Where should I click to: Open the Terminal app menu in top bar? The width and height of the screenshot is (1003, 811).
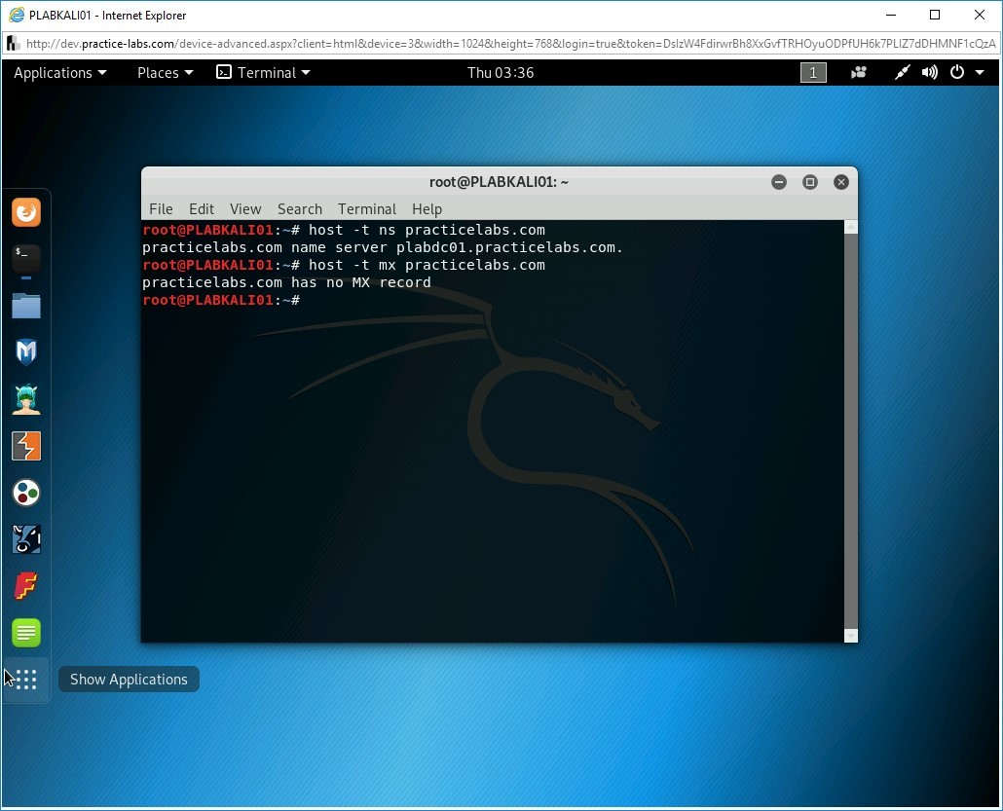(x=264, y=73)
